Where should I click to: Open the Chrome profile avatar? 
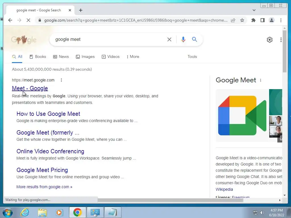(271, 20)
